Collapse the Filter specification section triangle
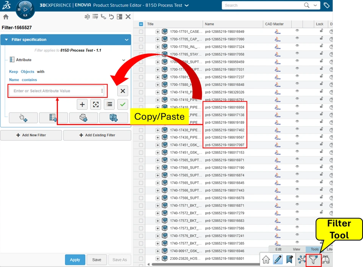Image resolution: width=363 pixels, height=267 pixels. (6, 40)
